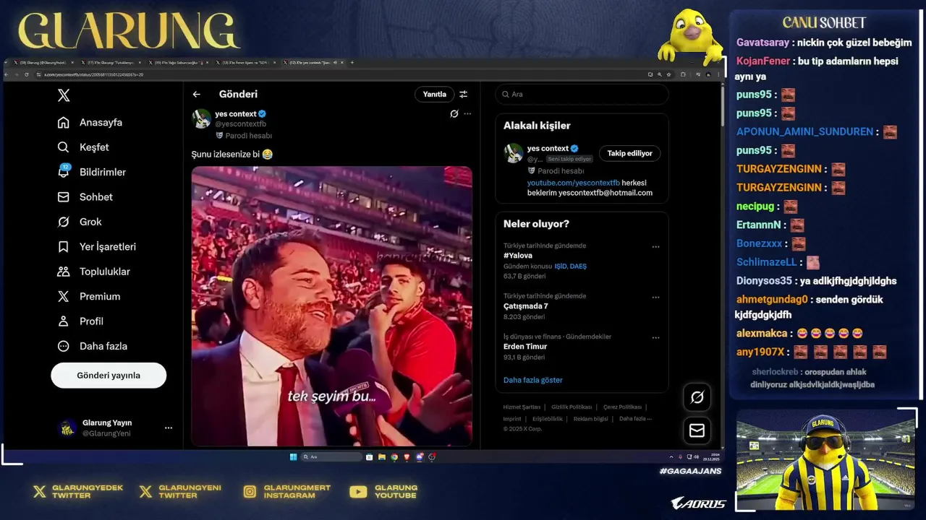This screenshot has height=520, width=926.
Task: Open the @yescontextfb handle on post
Action: point(240,124)
